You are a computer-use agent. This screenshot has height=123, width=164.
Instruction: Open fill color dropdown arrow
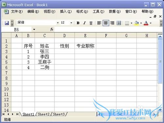pos(141,23)
